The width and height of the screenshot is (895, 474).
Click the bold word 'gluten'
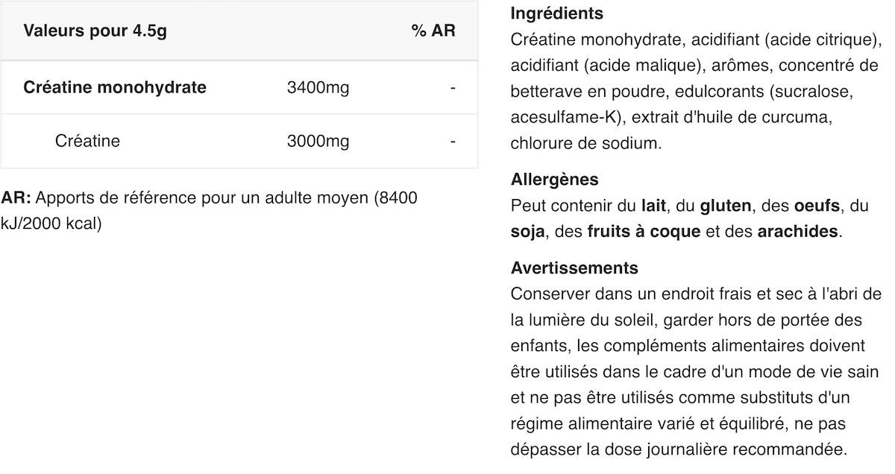726,205
